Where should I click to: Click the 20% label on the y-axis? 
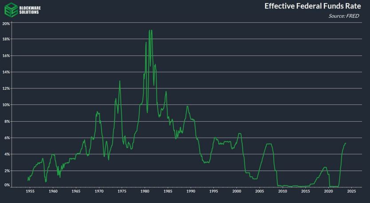[x=6, y=23]
